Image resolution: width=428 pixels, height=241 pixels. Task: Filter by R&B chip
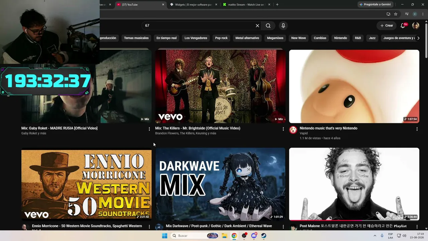[x=358, y=38]
